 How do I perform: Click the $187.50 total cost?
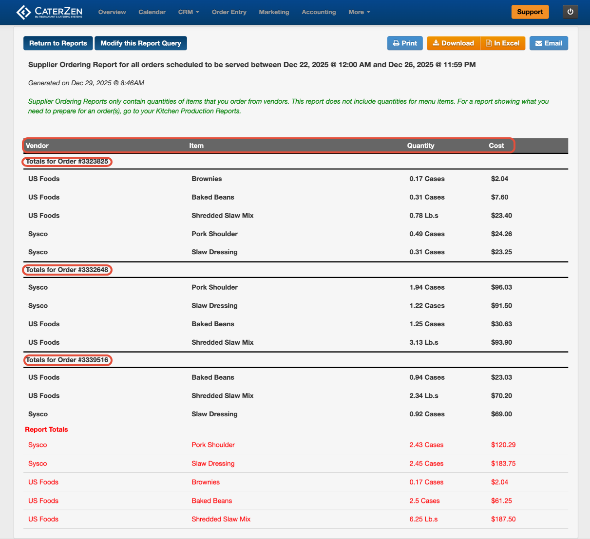(x=503, y=519)
